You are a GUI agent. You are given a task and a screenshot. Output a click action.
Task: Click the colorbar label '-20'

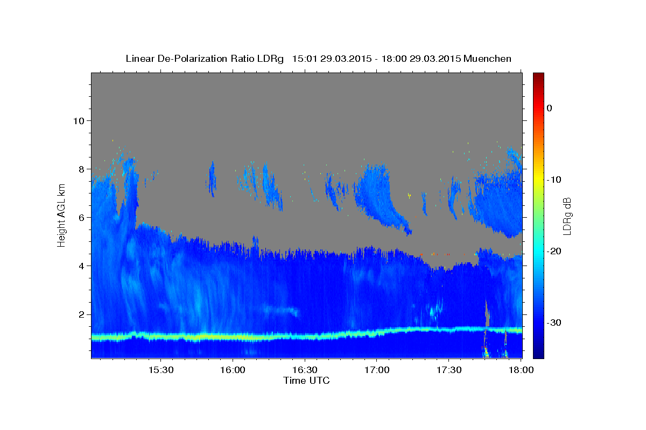554,251
